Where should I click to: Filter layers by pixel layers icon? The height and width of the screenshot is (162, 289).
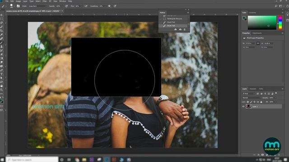[258, 94]
